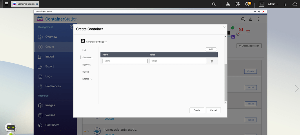The height and width of the screenshot is (135, 300).
Task: Delete the environment variable row trash icon
Action: [x=212, y=61]
